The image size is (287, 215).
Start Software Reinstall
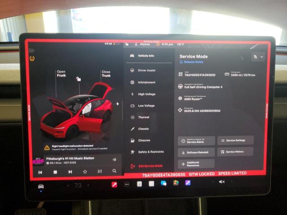(196, 152)
